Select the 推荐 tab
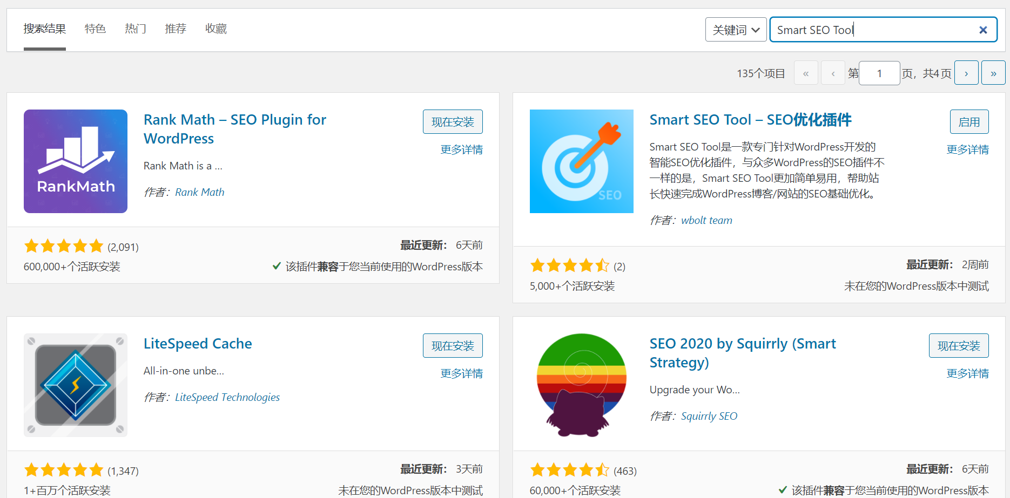Image resolution: width=1010 pixels, height=498 pixels. [176, 29]
